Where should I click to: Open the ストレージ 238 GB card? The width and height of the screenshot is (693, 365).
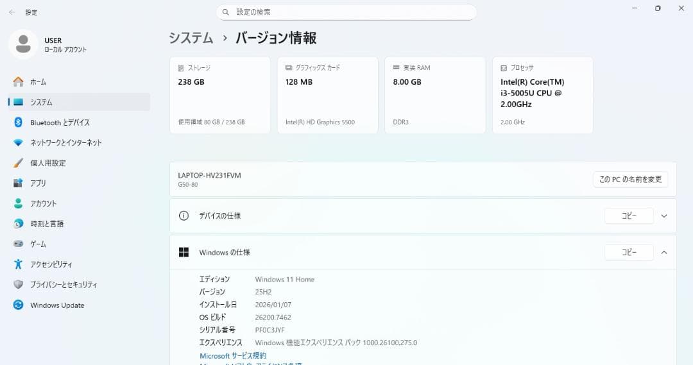click(220, 95)
